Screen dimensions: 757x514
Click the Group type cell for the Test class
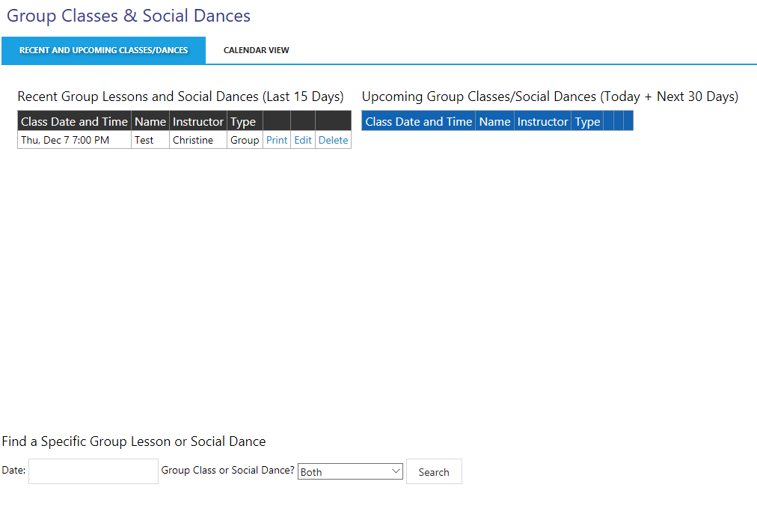244,140
